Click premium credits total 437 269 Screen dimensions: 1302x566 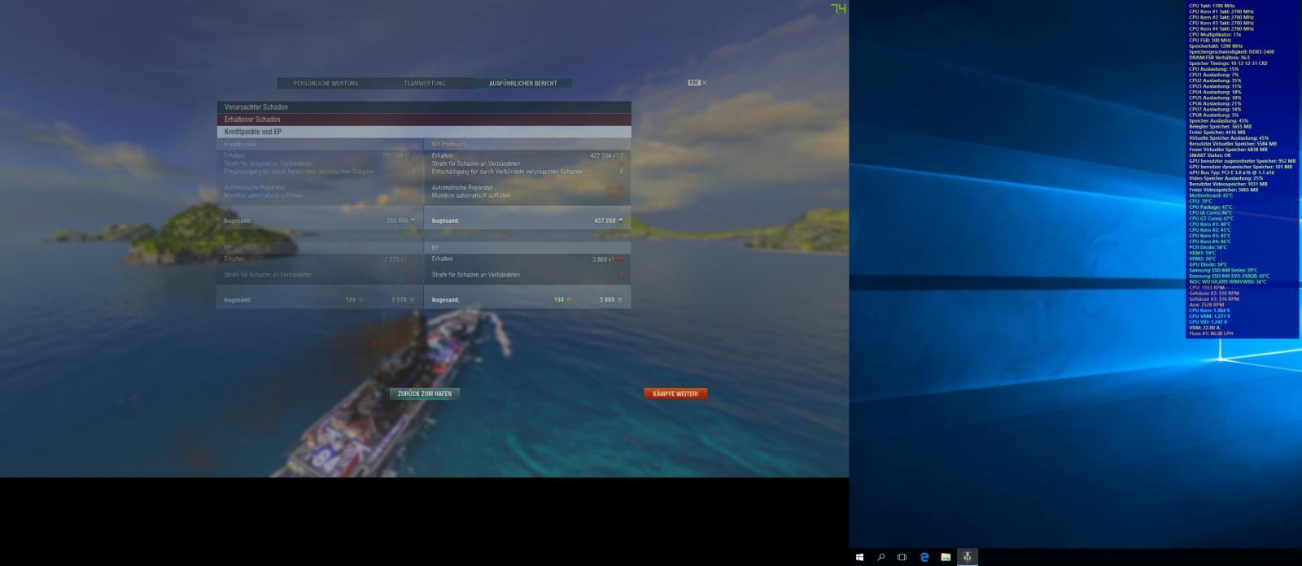point(605,220)
